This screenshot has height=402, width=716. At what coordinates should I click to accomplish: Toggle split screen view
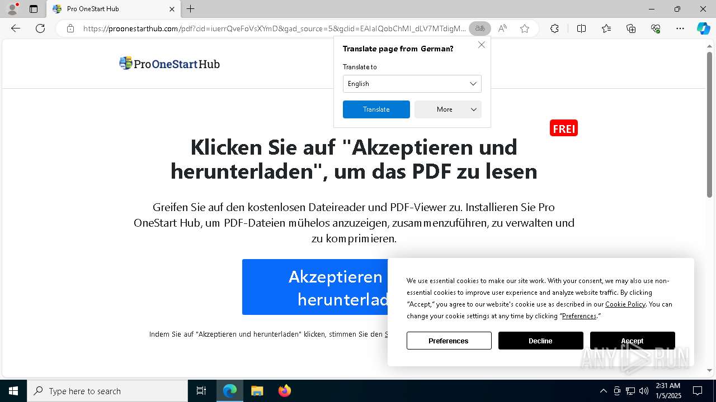581,28
